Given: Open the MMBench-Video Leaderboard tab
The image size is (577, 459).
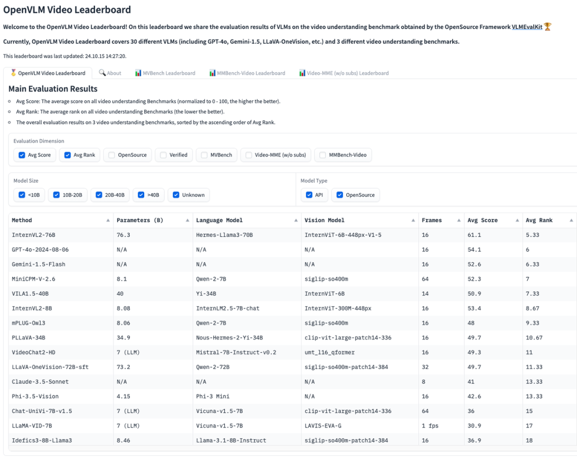Looking at the screenshot, I should pyautogui.click(x=247, y=73).
